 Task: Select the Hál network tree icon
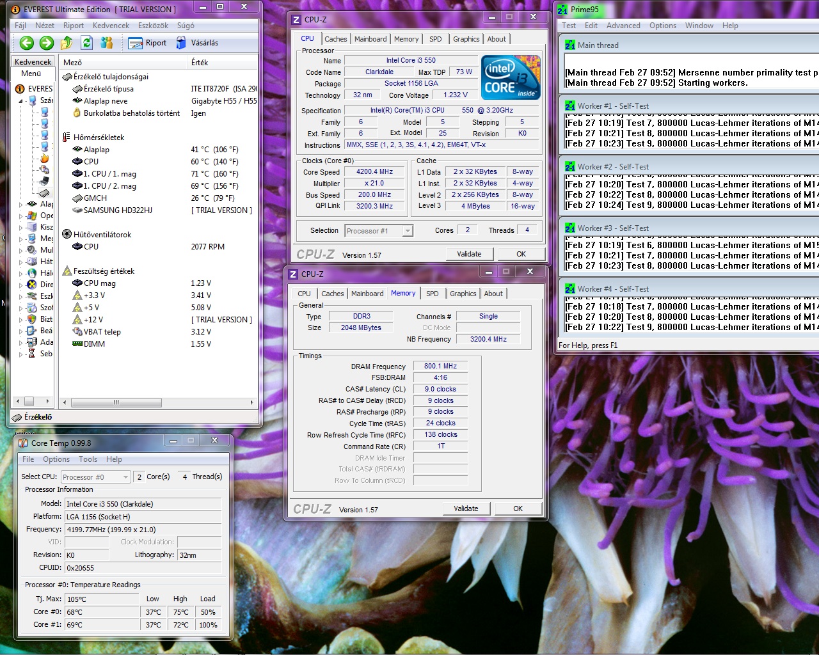(32, 272)
